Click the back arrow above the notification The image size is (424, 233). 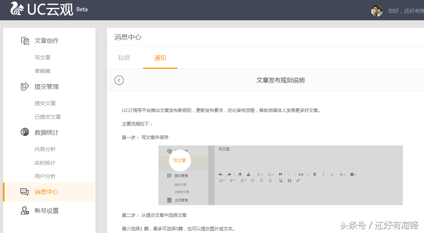pyautogui.click(x=119, y=80)
